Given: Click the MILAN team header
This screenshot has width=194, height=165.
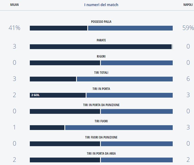Looking at the screenshot, I should [x=14, y=5].
